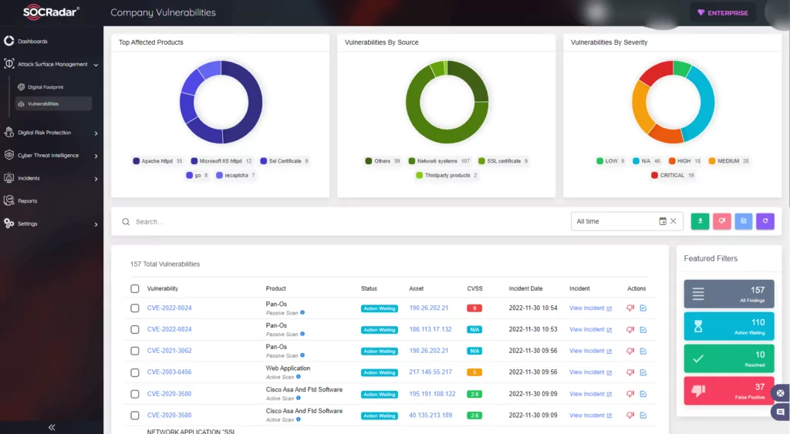The width and height of the screenshot is (790, 434).
Task: Mark first CVE-2022-0024 row as false positive
Action: [630, 308]
